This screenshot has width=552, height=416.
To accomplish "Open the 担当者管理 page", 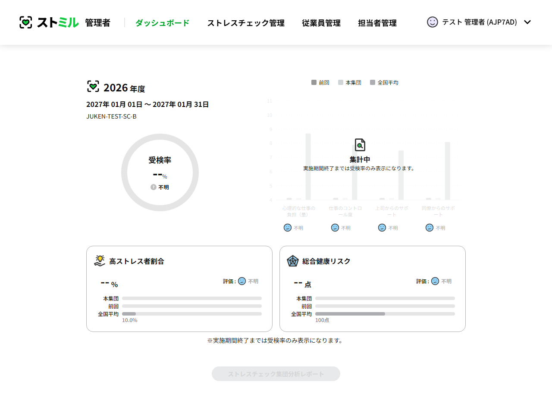I will 377,23.
